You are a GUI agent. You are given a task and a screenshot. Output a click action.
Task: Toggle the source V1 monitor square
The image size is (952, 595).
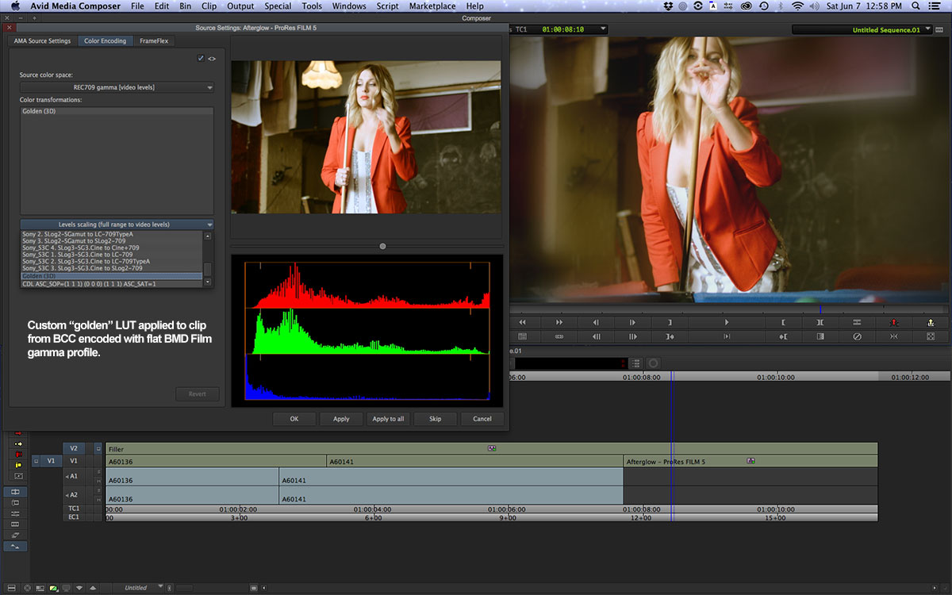point(36,461)
